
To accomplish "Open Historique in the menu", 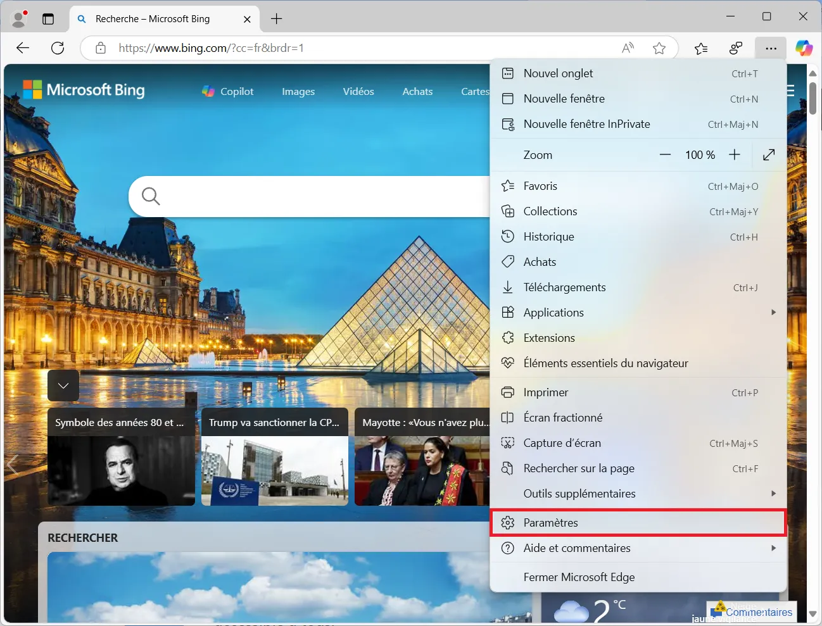I will (638, 237).
